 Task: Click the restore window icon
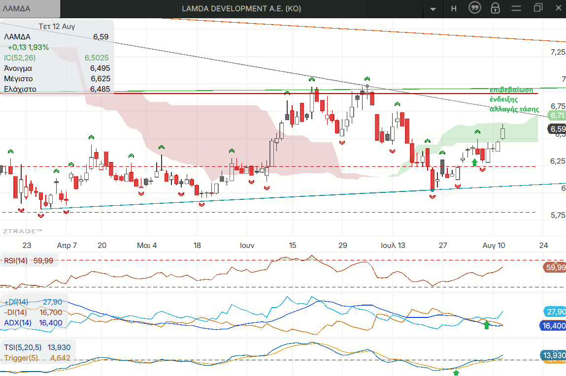(538, 7)
